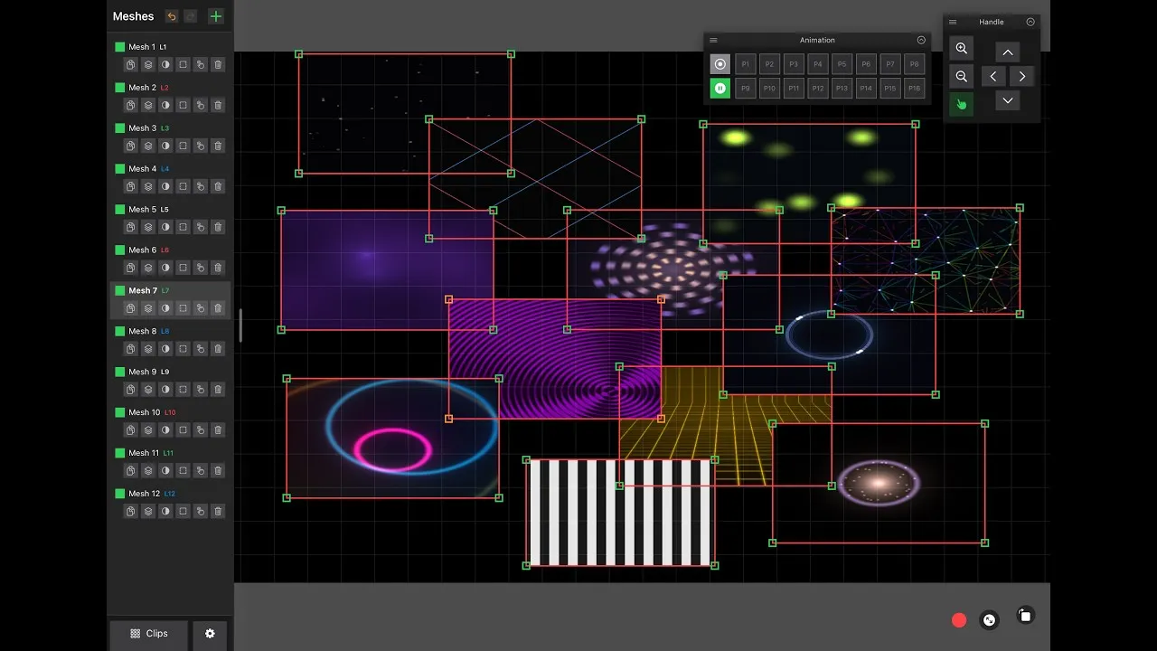
Task: Select the black and white stripes clip mesh
Action: point(620,513)
